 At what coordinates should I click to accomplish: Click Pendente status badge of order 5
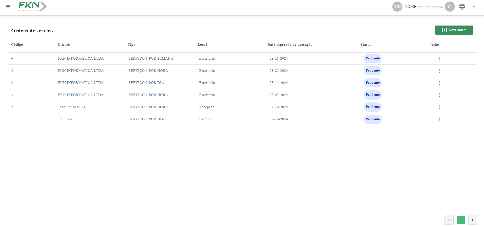tap(373, 71)
